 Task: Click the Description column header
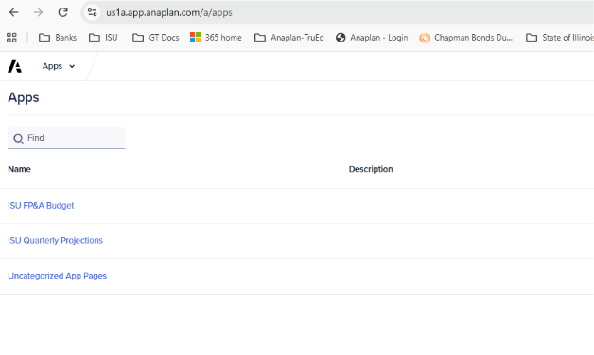371,169
